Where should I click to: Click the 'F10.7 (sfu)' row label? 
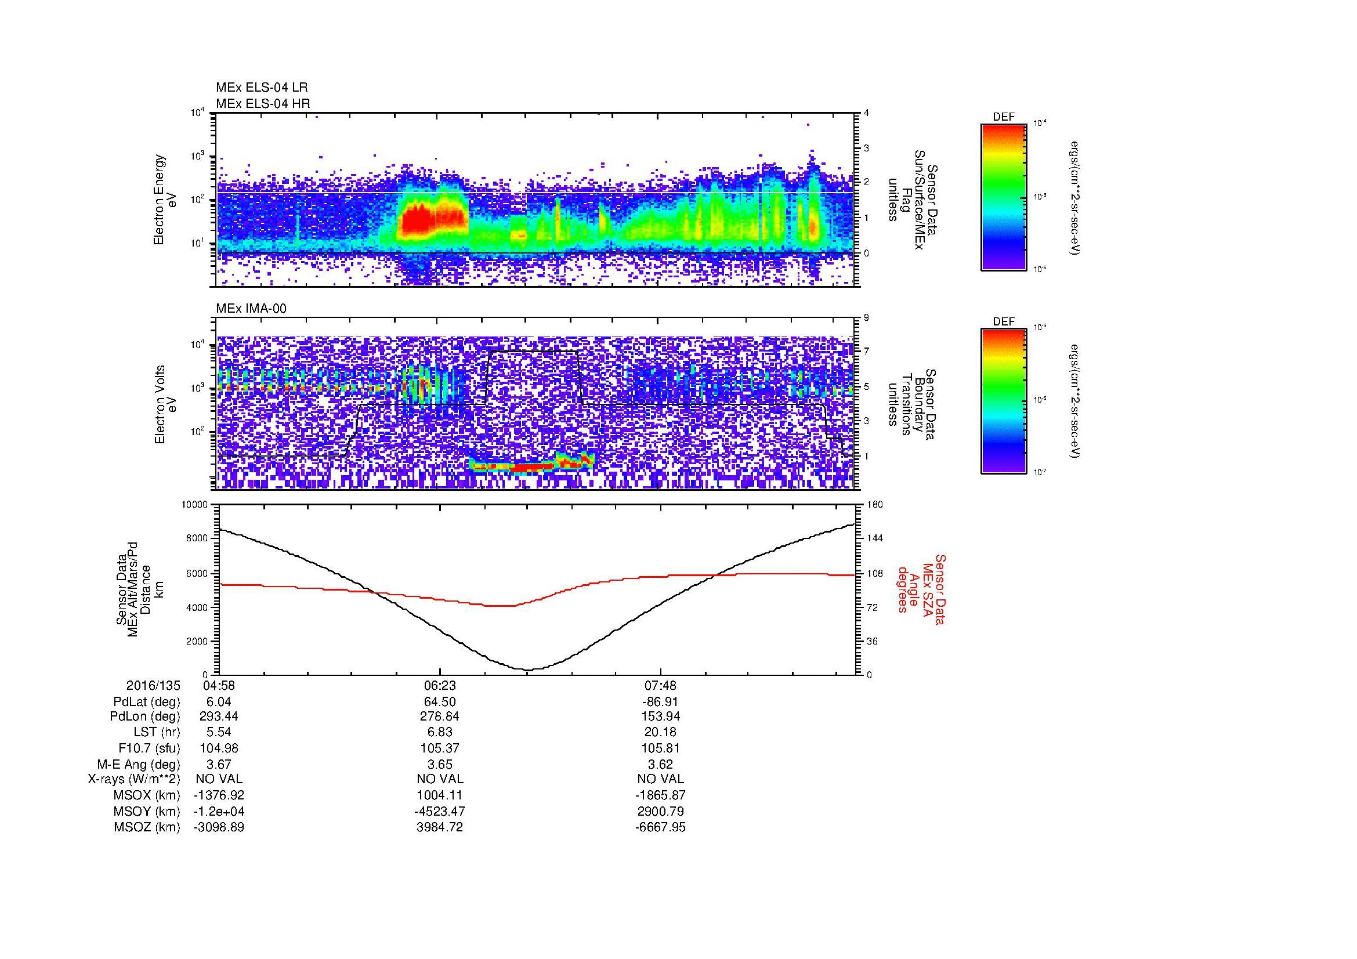[149, 748]
